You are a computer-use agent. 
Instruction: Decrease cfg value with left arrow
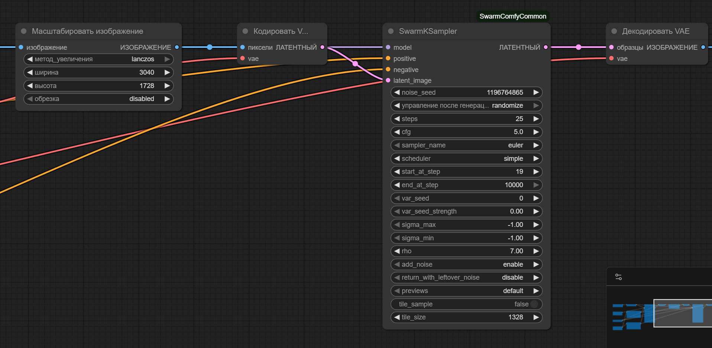tap(397, 132)
